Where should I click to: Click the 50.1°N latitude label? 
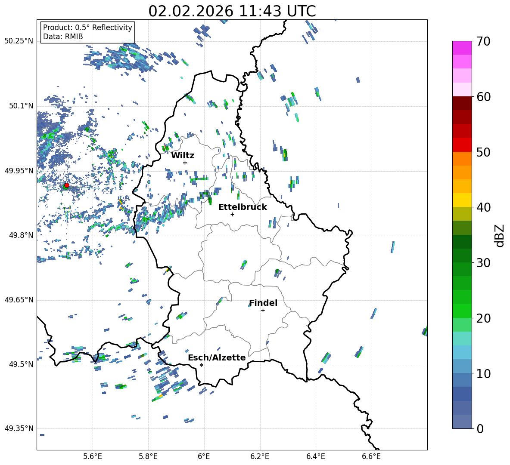coord(21,106)
